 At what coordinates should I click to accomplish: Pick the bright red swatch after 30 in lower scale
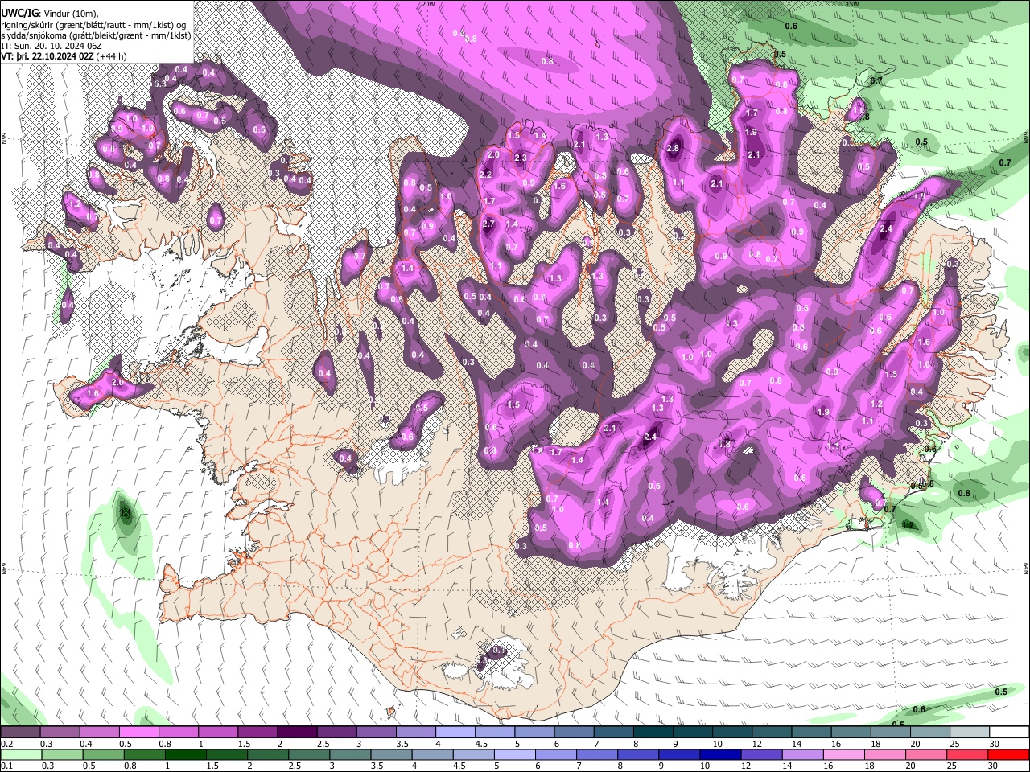[x=1008, y=754]
